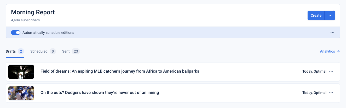The height and width of the screenshot is (108, 346).
Task: Click the Create button
Action: (x=316, y=15)
